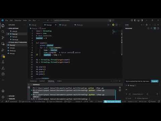Collapse the Open Editors section
The height and width of the screenshot is (121, 161).
pyautogui.click(x=13, y=29)
